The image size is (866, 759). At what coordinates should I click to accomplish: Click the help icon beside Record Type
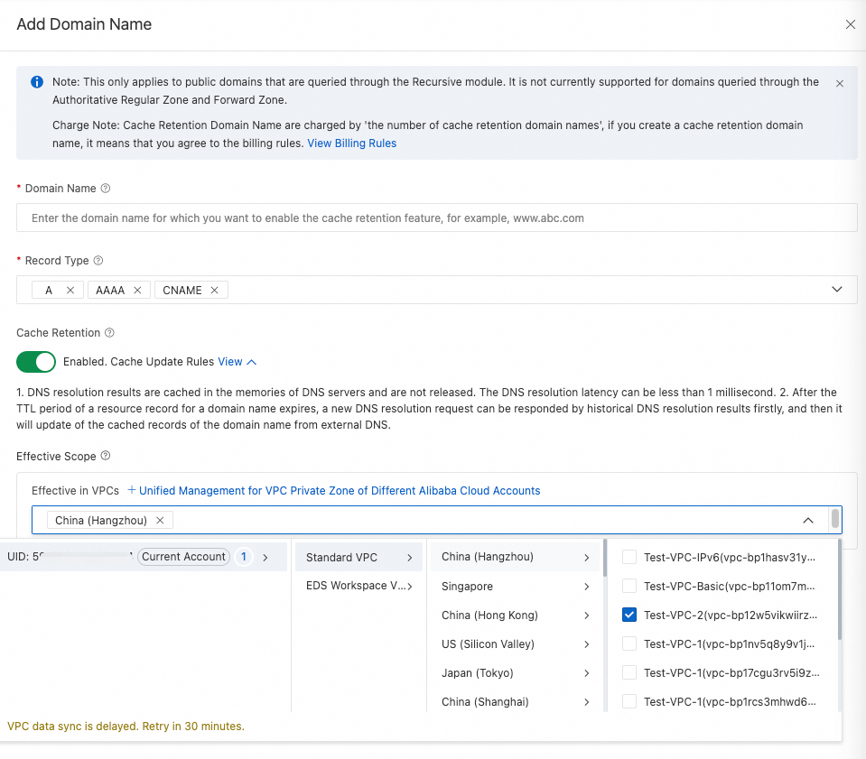click(x=98, y=261)
